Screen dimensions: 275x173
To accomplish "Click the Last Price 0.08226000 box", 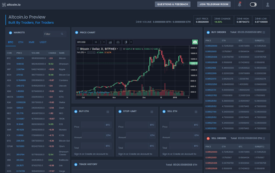I will [202, 20].
